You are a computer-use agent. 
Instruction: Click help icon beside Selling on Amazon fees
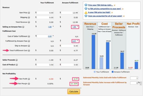point(23,27)
